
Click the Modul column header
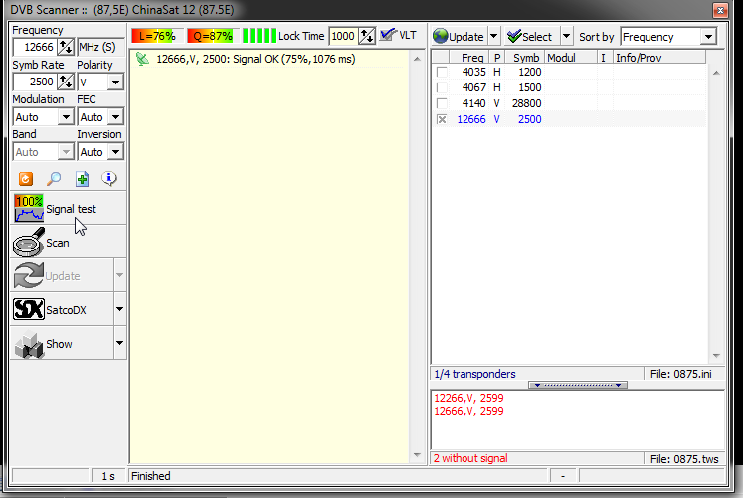click(571, 58)
